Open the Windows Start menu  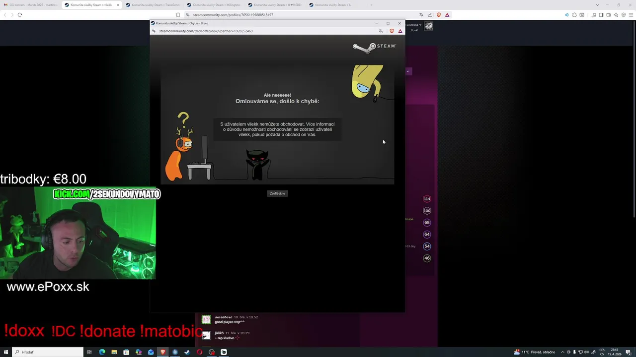pyautogui.click(x=5, y=352)
